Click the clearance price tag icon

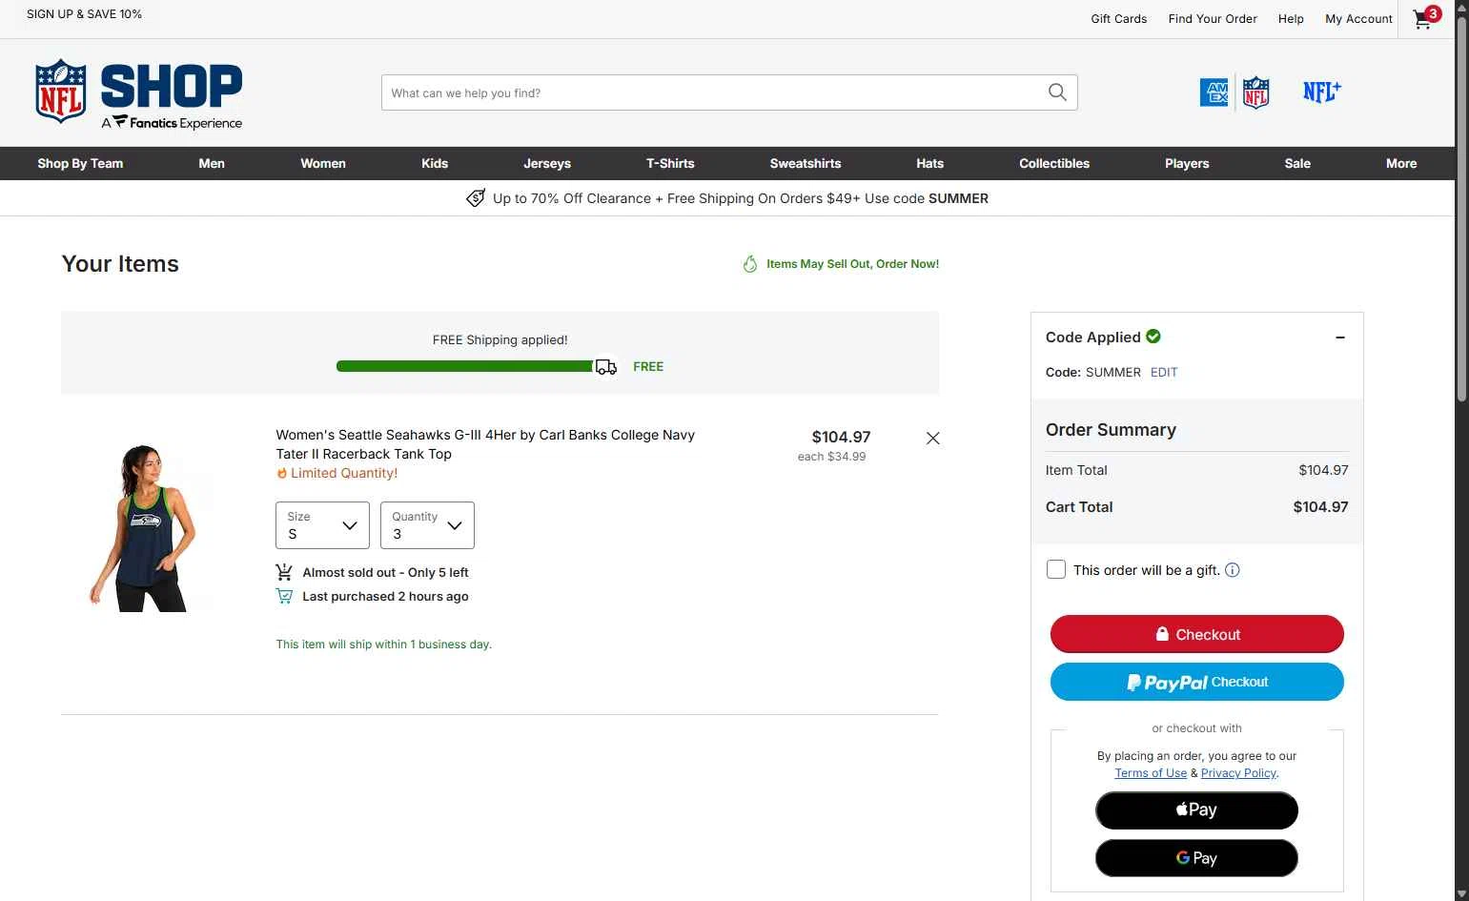tap(476, 198)
